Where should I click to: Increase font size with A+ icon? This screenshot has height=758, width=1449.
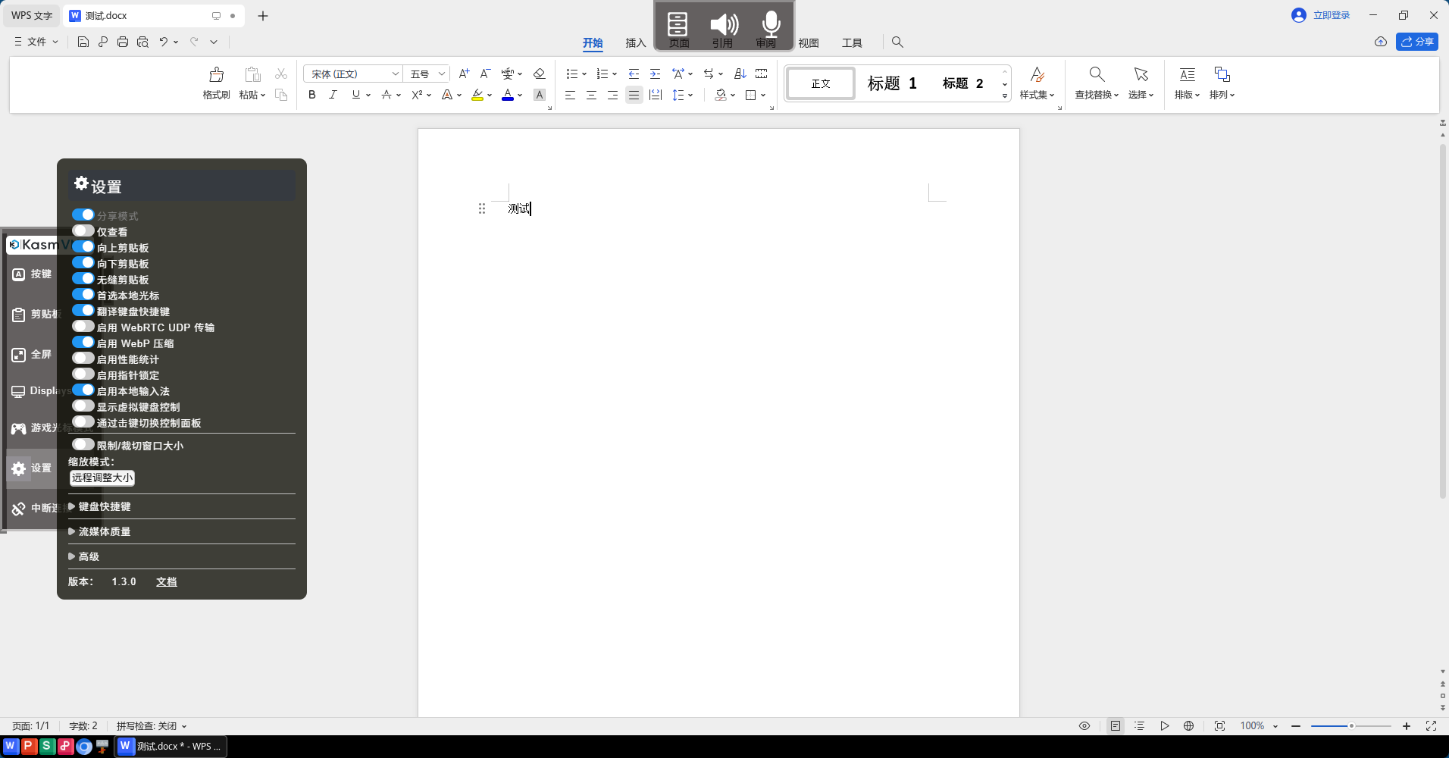click(x=464, y=74)
